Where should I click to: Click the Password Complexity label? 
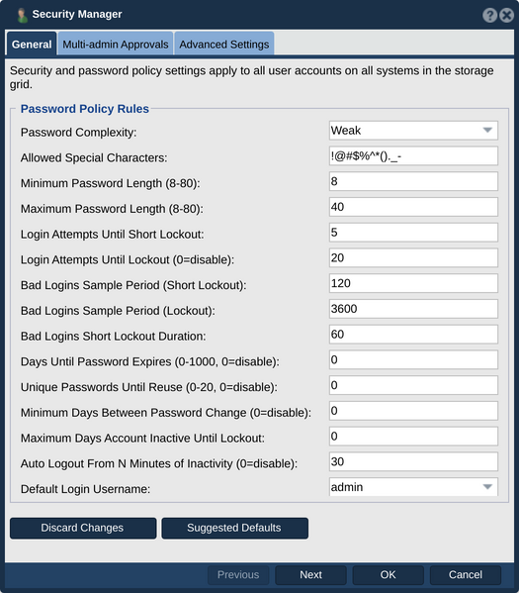coord(78,133)
